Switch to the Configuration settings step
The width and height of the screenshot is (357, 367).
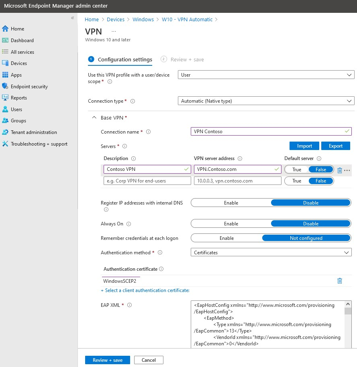120,59
